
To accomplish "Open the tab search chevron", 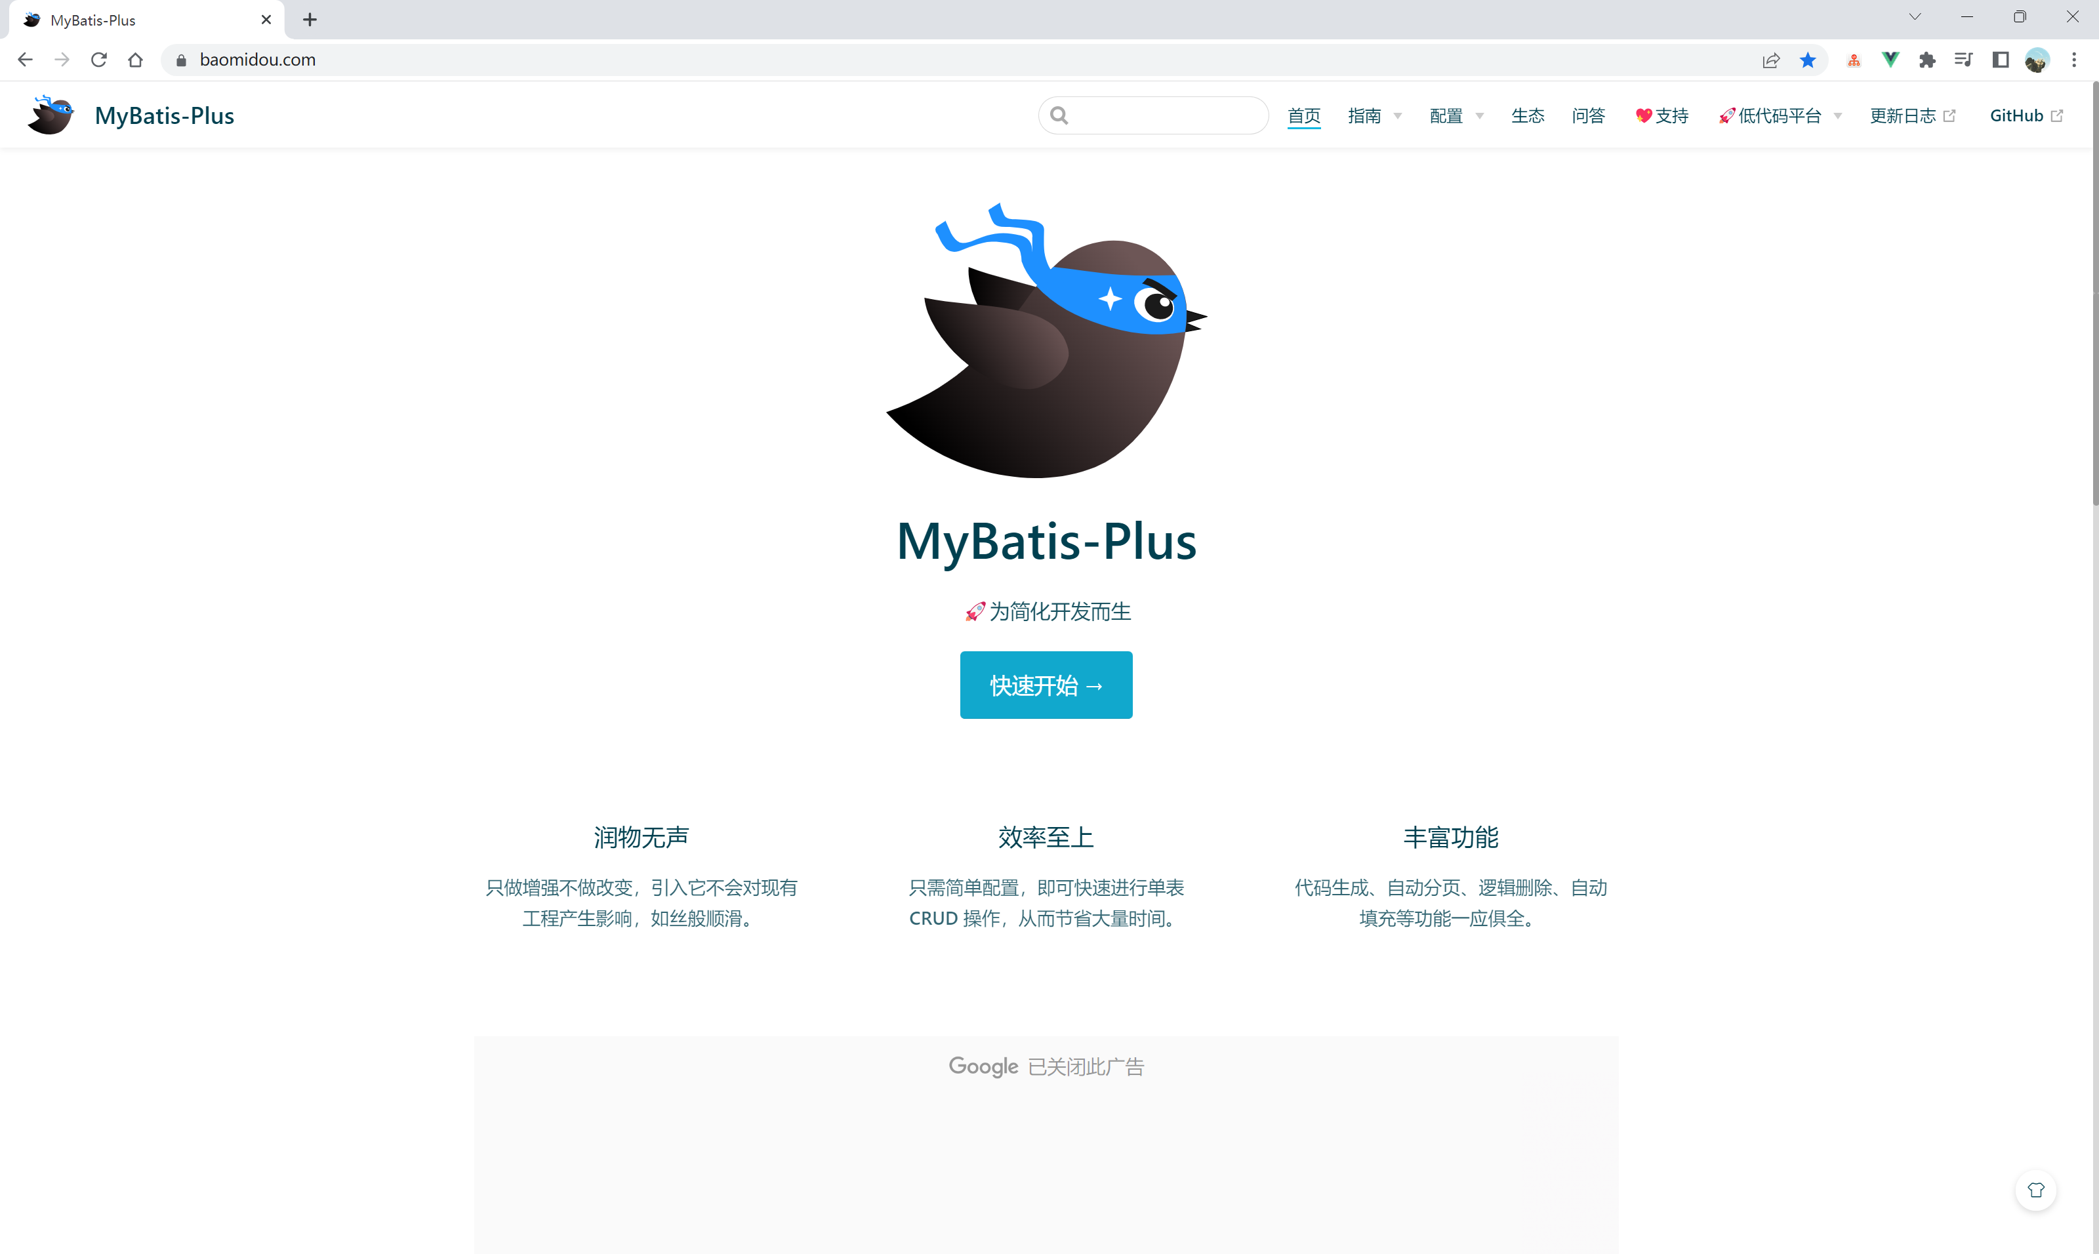I will click(x=1915, y=17).
